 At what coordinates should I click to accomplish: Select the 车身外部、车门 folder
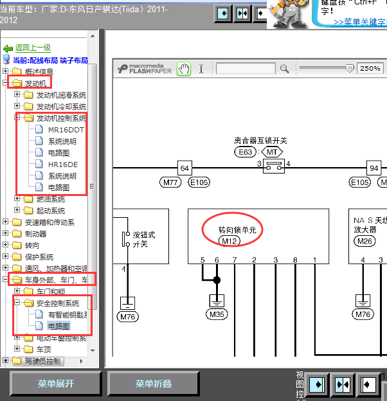pyautogui.click(x=56, y=280)
